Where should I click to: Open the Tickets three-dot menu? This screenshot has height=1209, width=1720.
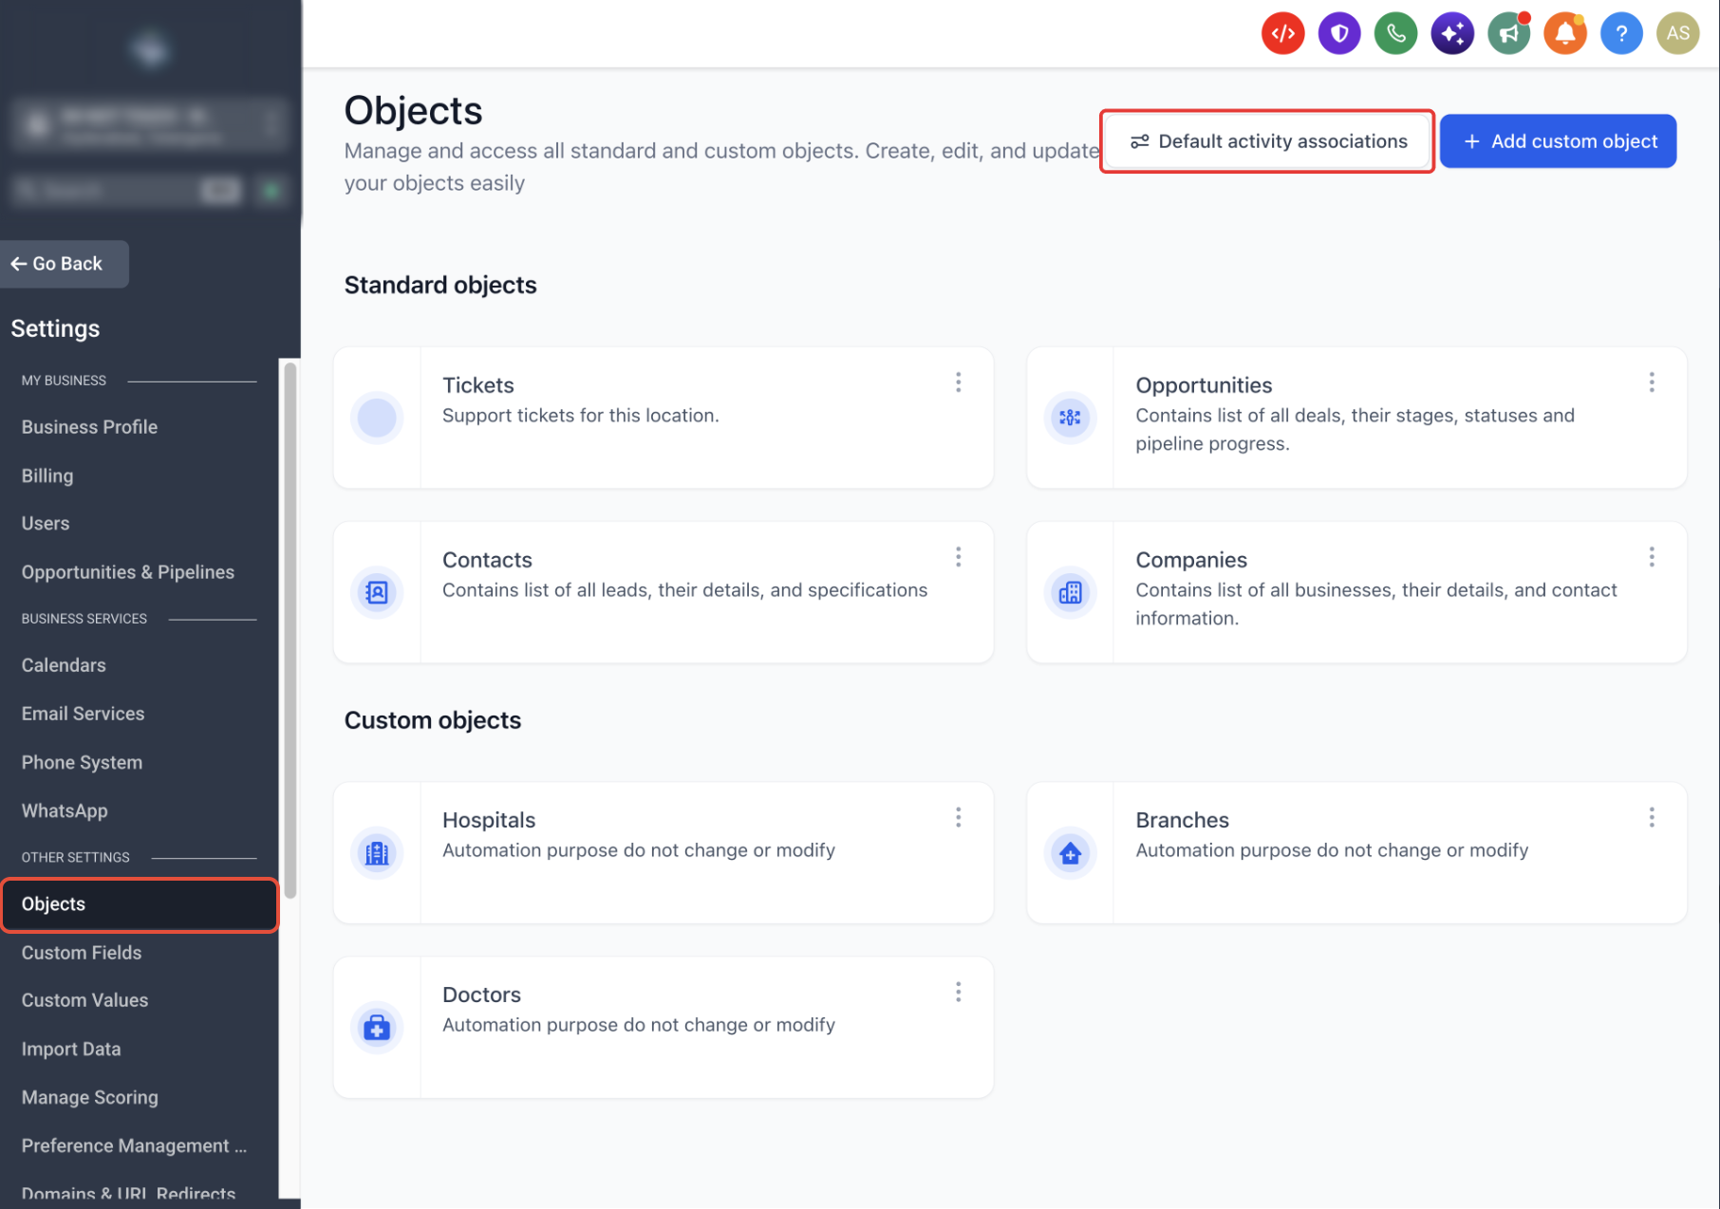point(959,382)
